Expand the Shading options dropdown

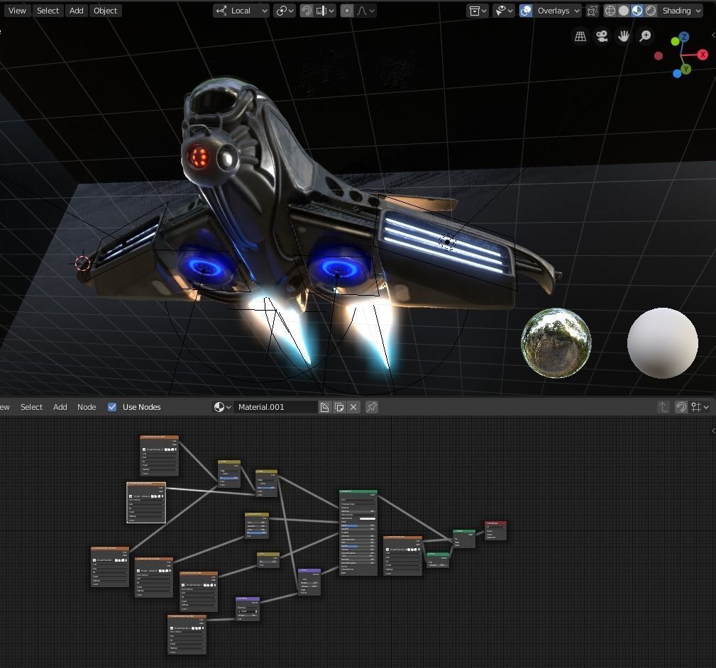tap(682, 11)
